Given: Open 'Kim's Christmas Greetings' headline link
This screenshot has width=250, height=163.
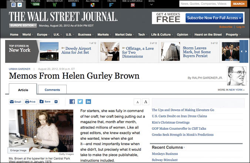Looking at the screenshot, I should click(x=170, y=122).
